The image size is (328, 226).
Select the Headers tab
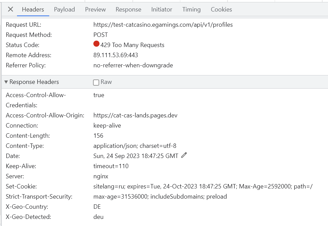click(x=33, y=9)
